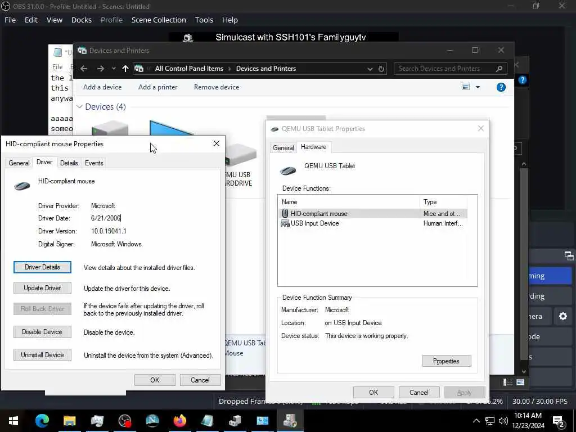
Task: Click the control panel icon in the address bar
Action: (139, 69)
